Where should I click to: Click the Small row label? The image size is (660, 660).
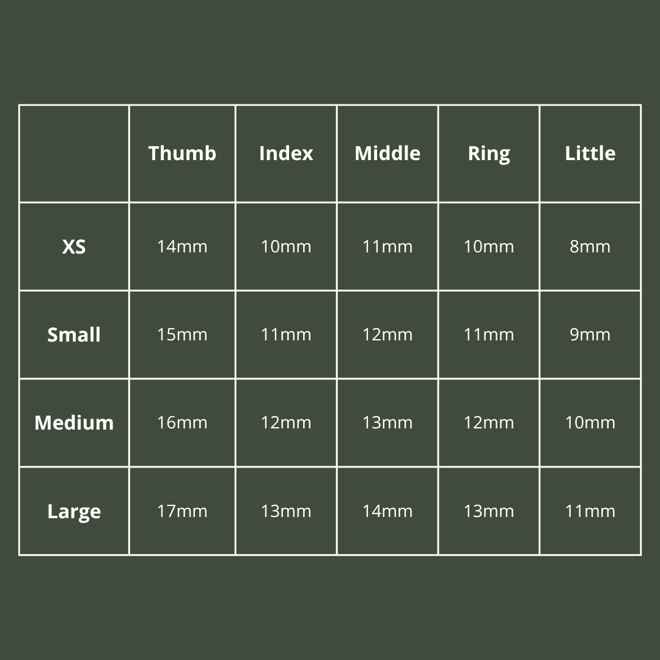pos(74,334)
